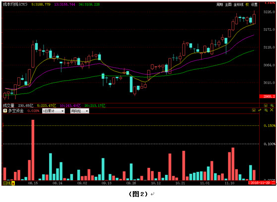Click the 成交量 volume label
The height and width of the screenshot is (202, 277).
[x=9, y=105]
